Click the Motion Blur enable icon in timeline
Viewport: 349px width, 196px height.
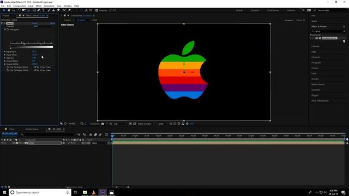(x=100, y=134)
